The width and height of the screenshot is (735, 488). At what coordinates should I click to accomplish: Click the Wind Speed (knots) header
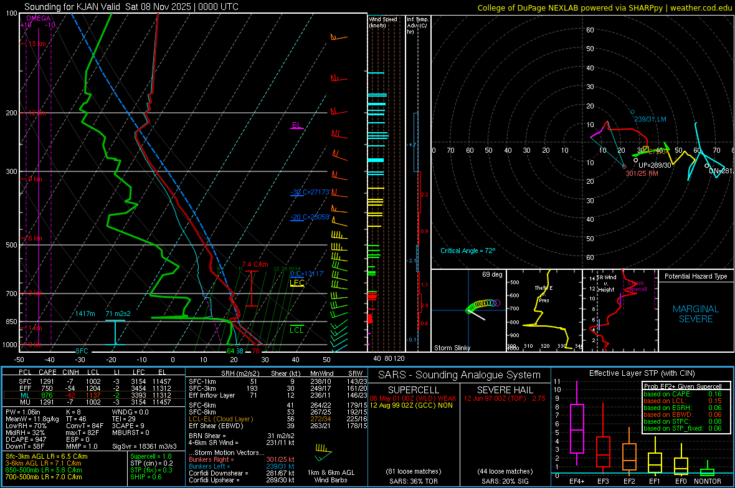click(x=384, y=22)
